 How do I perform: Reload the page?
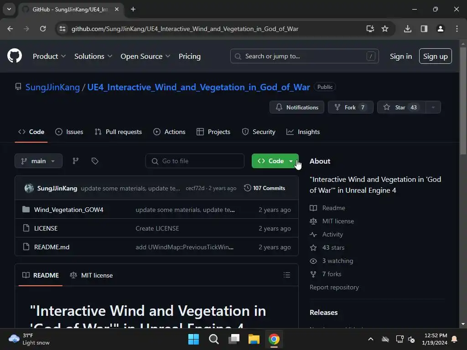pyautogui.click(x=43, y=29)
